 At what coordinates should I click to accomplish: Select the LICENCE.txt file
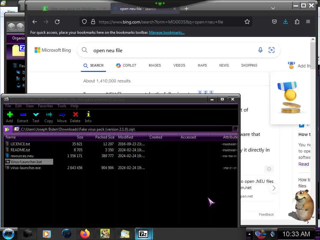tap(20, 144)
